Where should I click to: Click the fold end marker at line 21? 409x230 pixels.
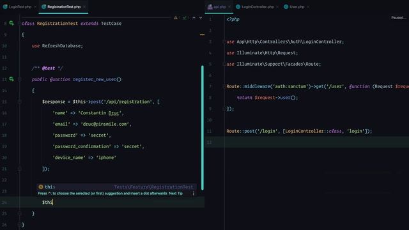(20, 169)
